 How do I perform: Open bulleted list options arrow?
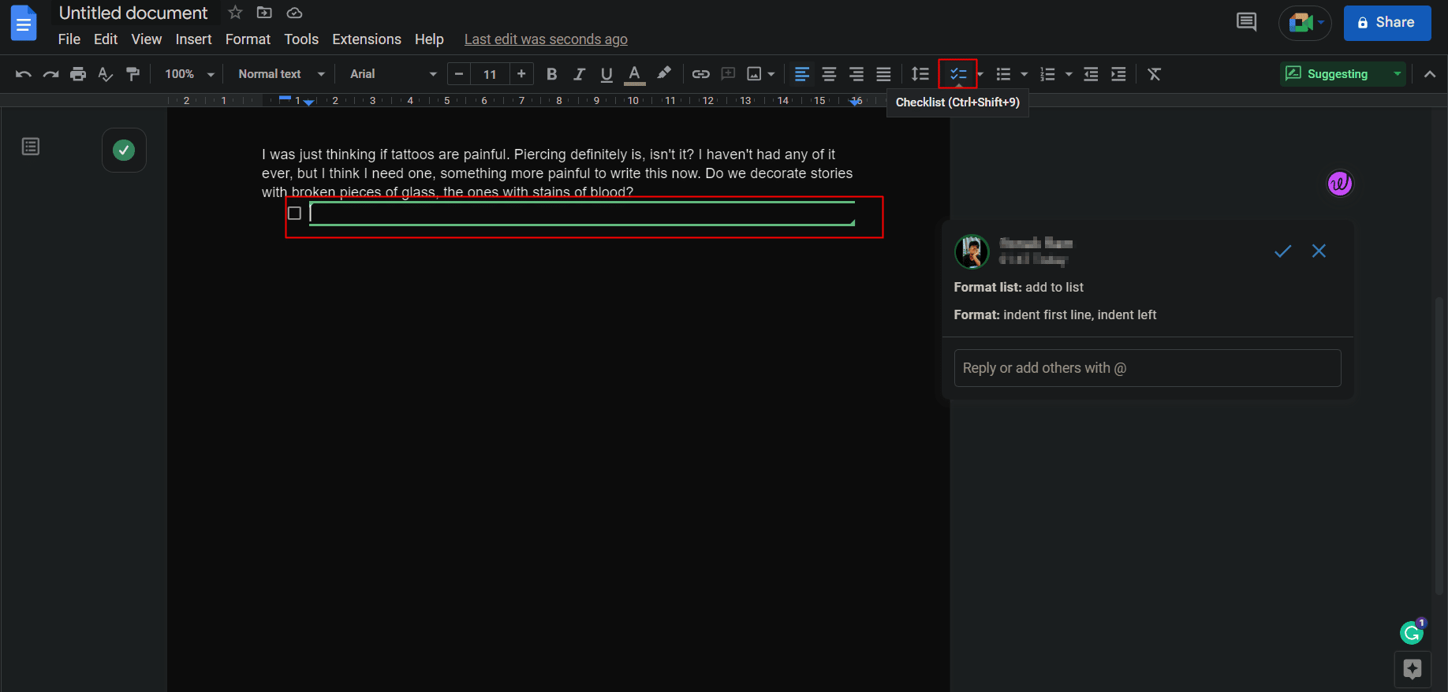[1024, 74]
